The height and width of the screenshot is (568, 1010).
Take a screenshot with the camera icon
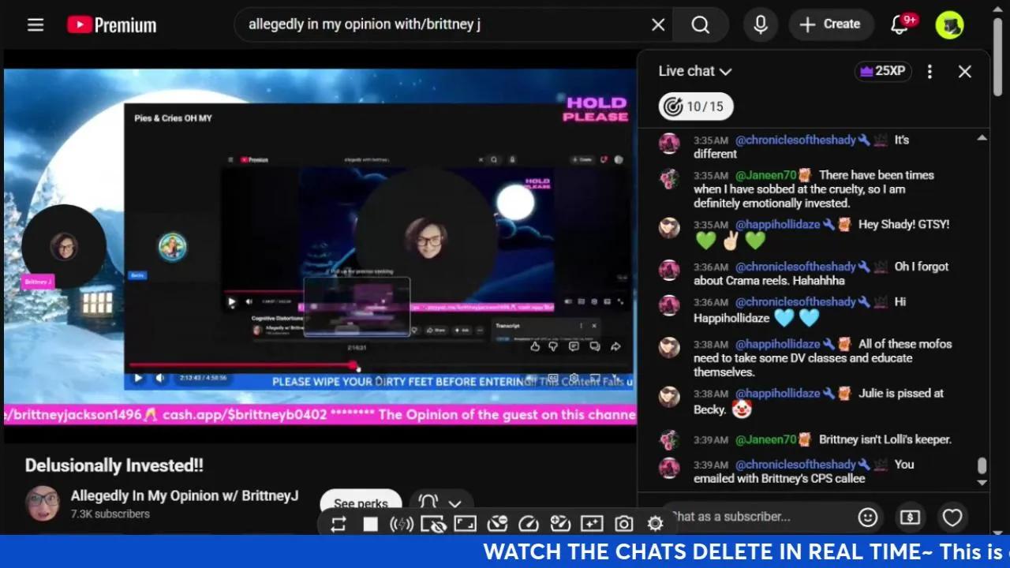click(x=624, y=524)
